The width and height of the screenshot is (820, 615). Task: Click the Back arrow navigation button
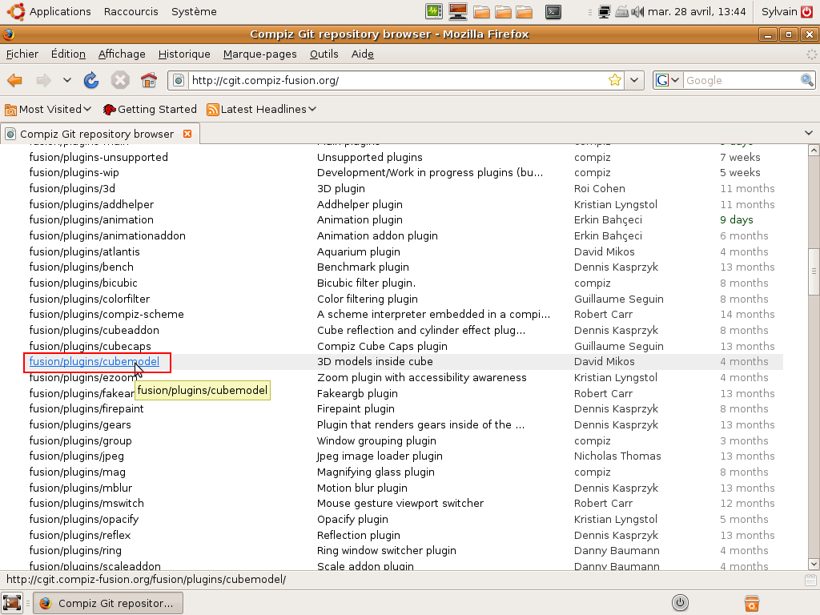(15, 80)
